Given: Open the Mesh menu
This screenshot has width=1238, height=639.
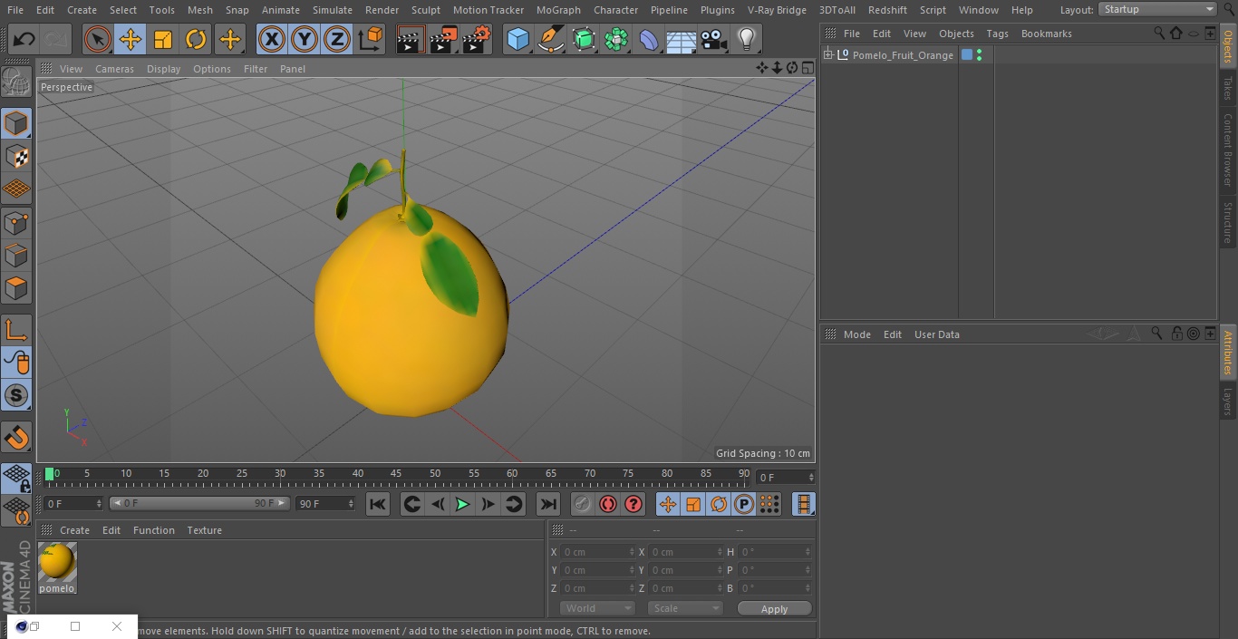Looking at the screenshot, I should pyautogui.click(x=199, y=10).
